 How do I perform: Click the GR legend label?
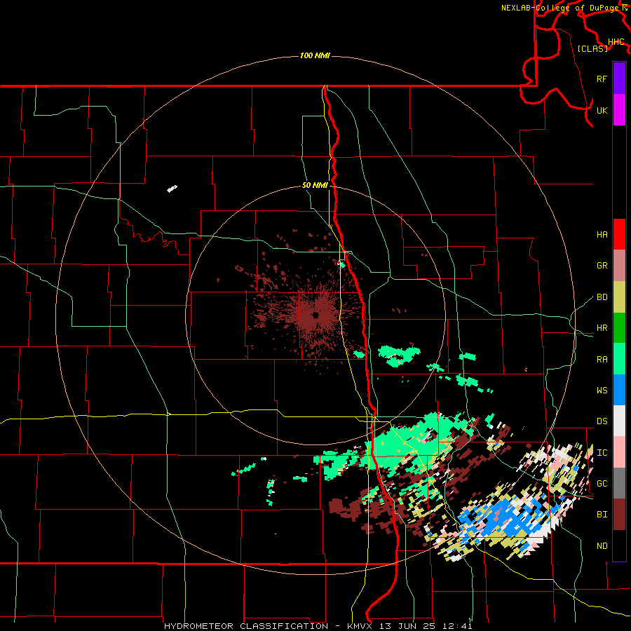click(602, 266)
